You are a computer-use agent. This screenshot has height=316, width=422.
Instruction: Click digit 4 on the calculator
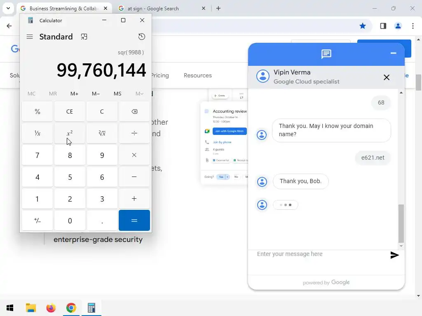[38, 177]
